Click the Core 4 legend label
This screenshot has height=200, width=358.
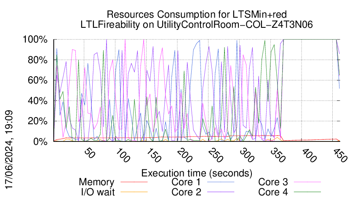click(273, 192)
